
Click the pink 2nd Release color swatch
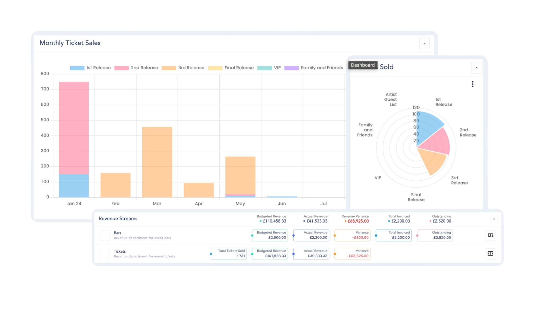[122, 68]
